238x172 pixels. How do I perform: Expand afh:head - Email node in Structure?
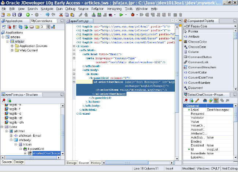[x=11, y=136]
